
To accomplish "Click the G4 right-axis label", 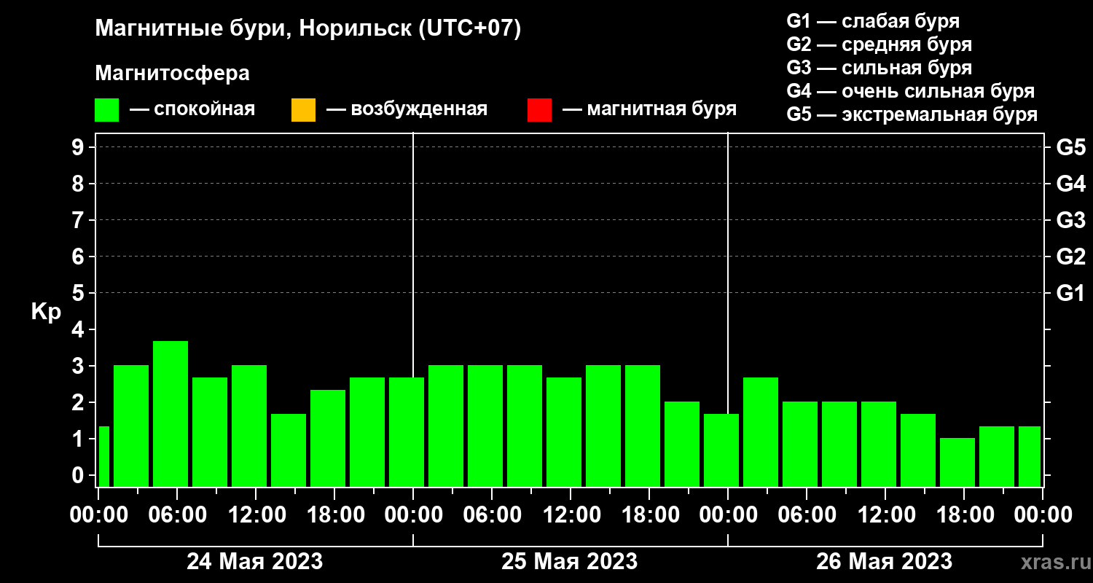I will 1071,184.
